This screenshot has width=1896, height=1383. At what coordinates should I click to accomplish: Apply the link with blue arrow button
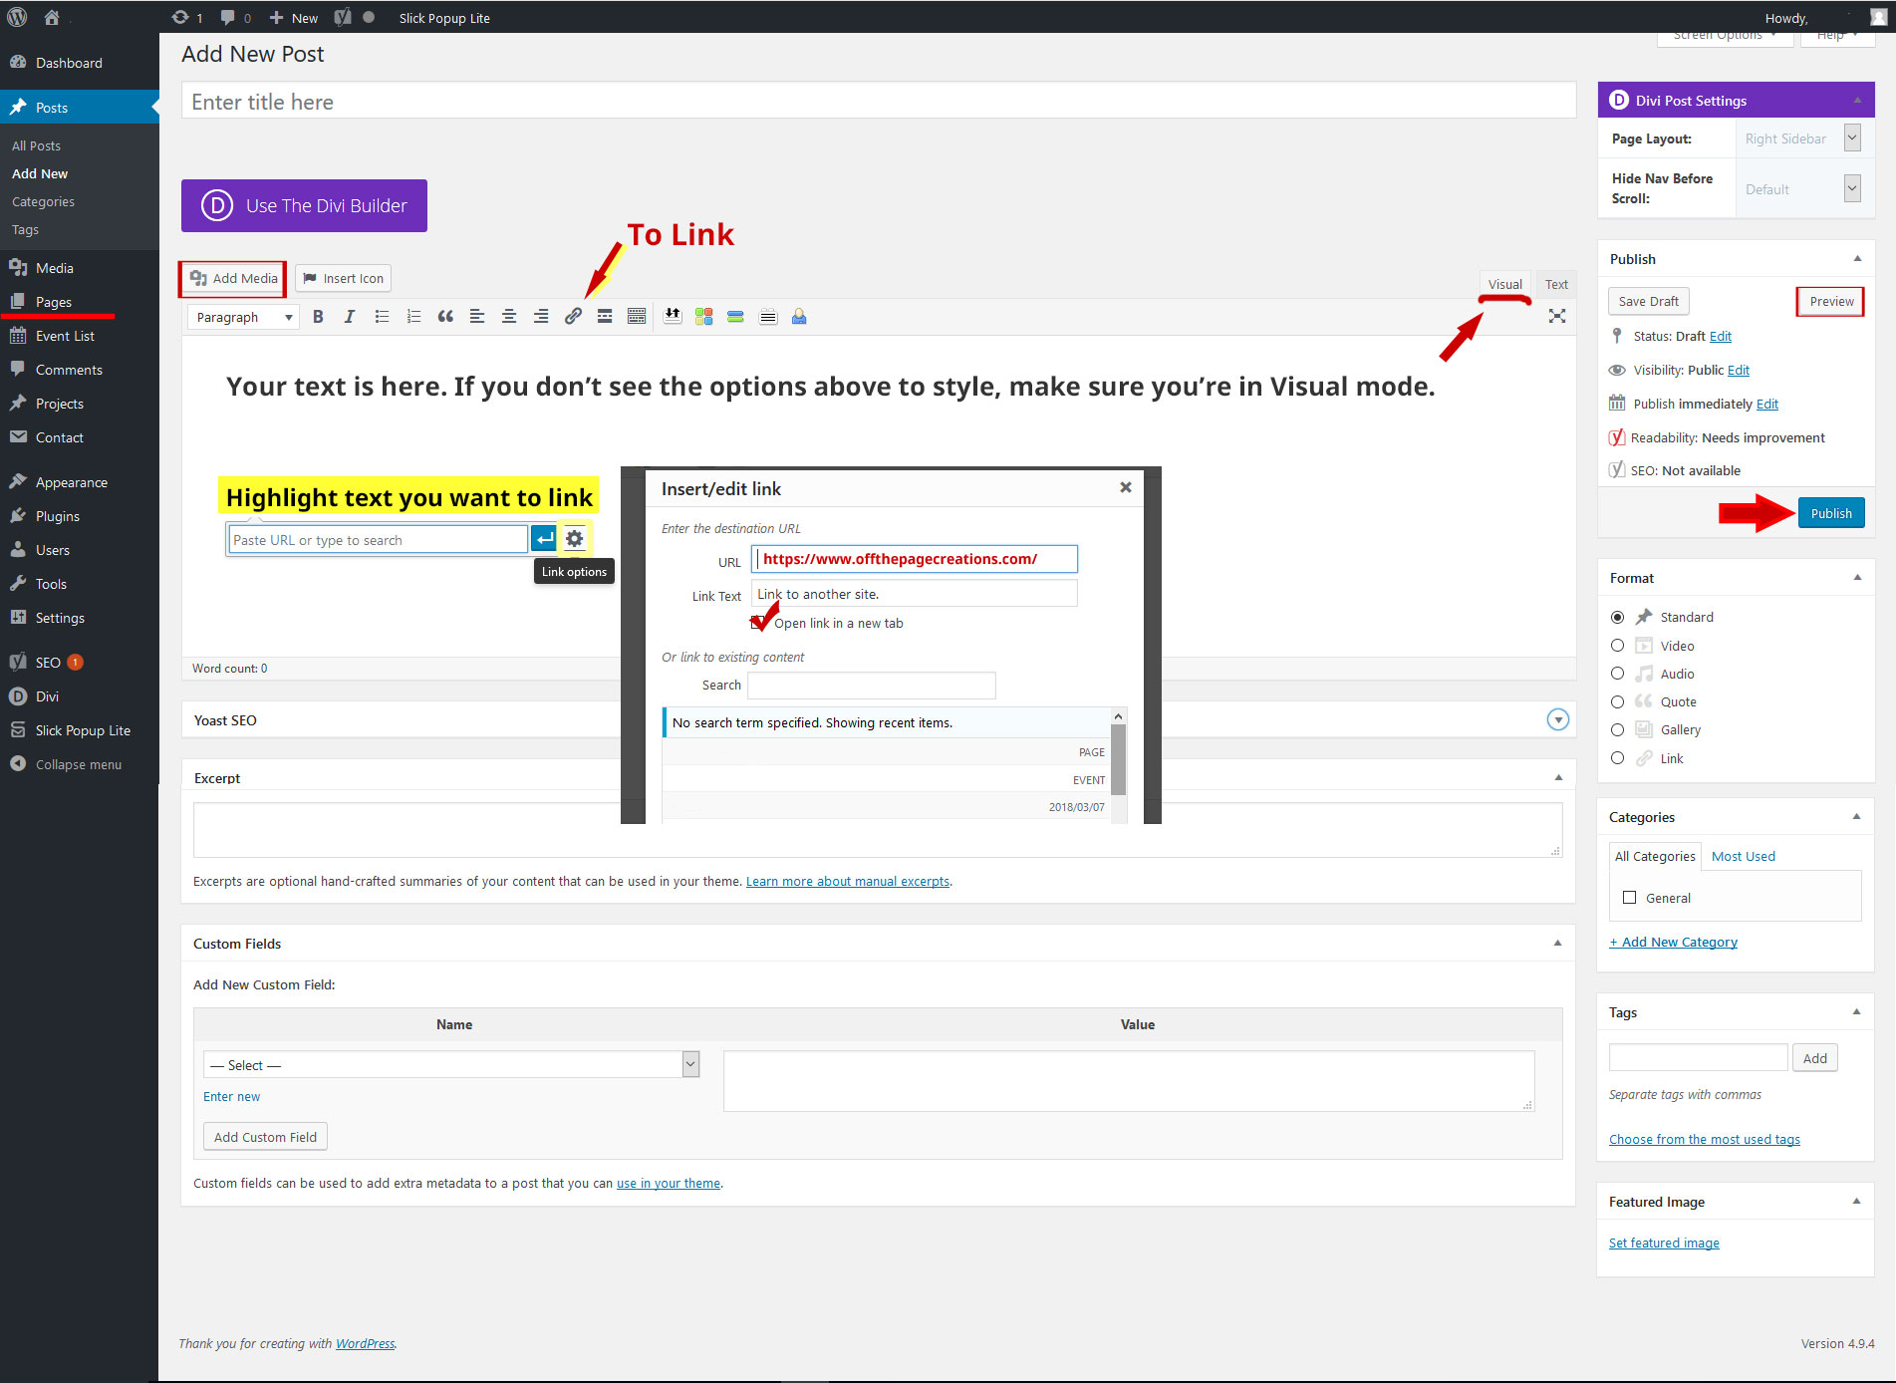coord(544,539)
